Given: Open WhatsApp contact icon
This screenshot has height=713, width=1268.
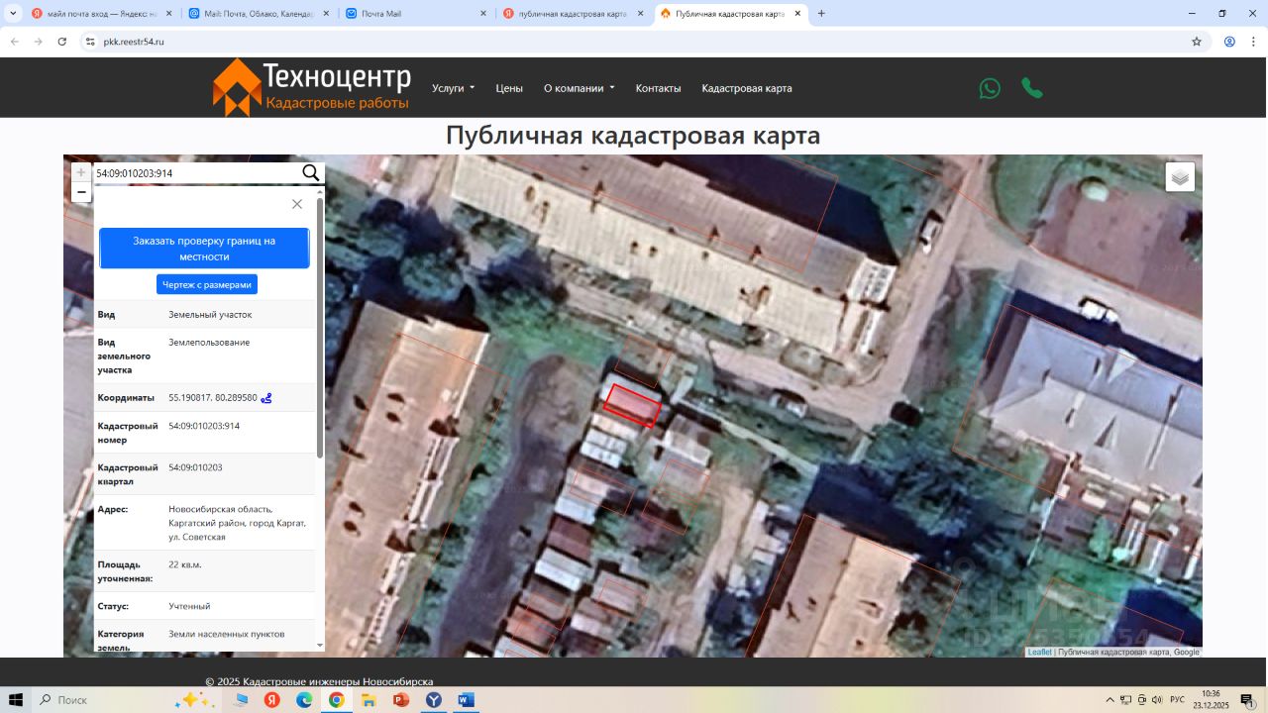Looking at the screenshot, I should 990,88.
